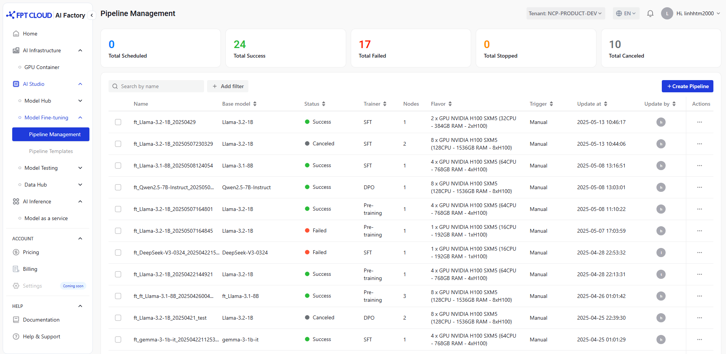The height and width of the screenshot is (354, 726).
Task: Open Pipeline Templates in the sidebar
Action: coord(51,151)
